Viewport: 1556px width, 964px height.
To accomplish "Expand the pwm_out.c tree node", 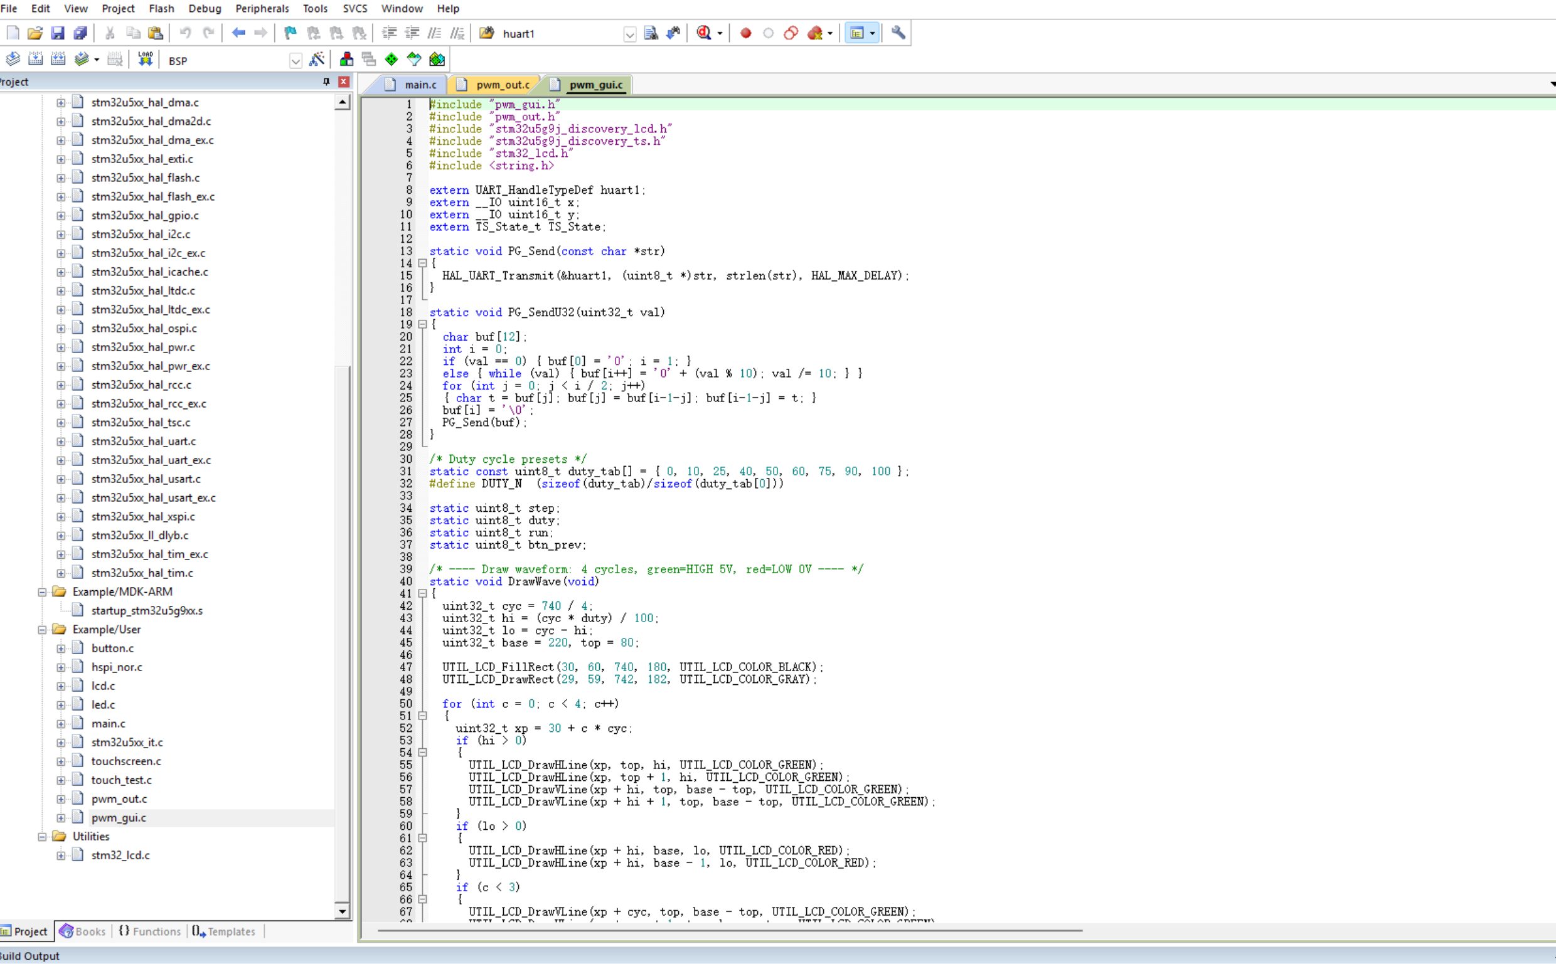I will (x=61, y=799).
